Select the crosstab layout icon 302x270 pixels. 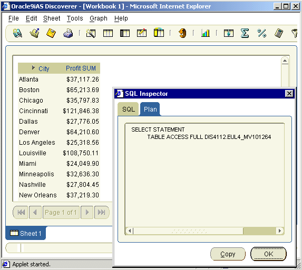tap(125, 33)
